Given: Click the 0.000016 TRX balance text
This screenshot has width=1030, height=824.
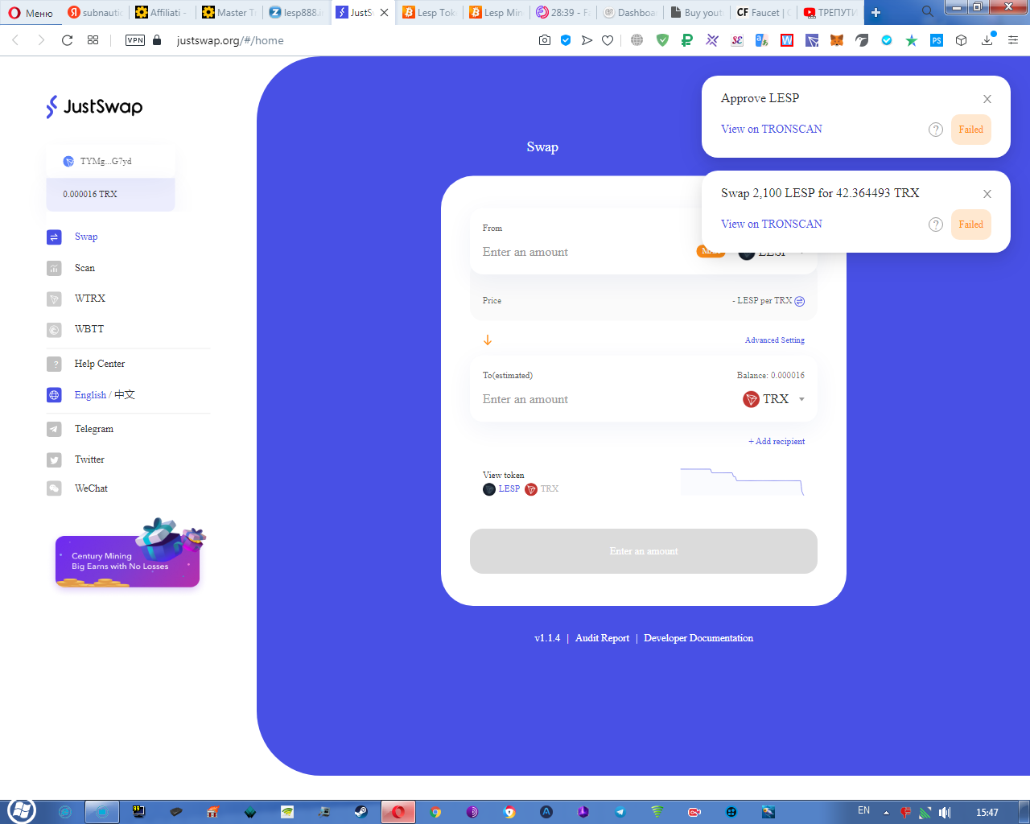Looking at the screenshot, I should [90, 194].
